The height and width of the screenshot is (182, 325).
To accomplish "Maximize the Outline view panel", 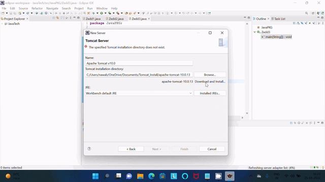I will pos(322,18).
